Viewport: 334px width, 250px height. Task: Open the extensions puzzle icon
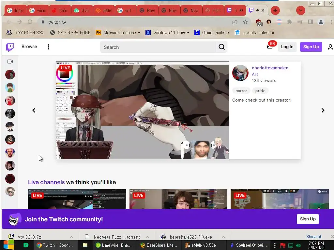pos(289,22)
